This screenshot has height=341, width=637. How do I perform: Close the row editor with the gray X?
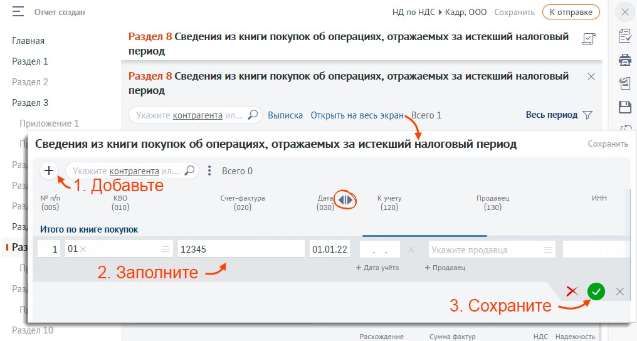tap(620, 291)
